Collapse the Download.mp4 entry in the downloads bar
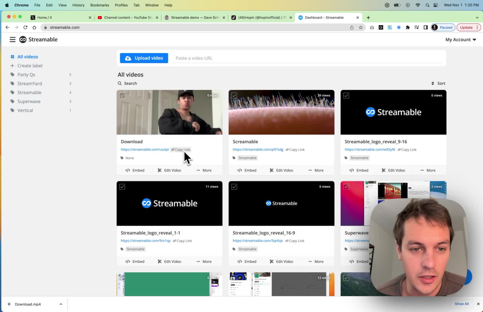Image resolution: width=483 pixels, height=312 pixels. (x=61, y=304)
